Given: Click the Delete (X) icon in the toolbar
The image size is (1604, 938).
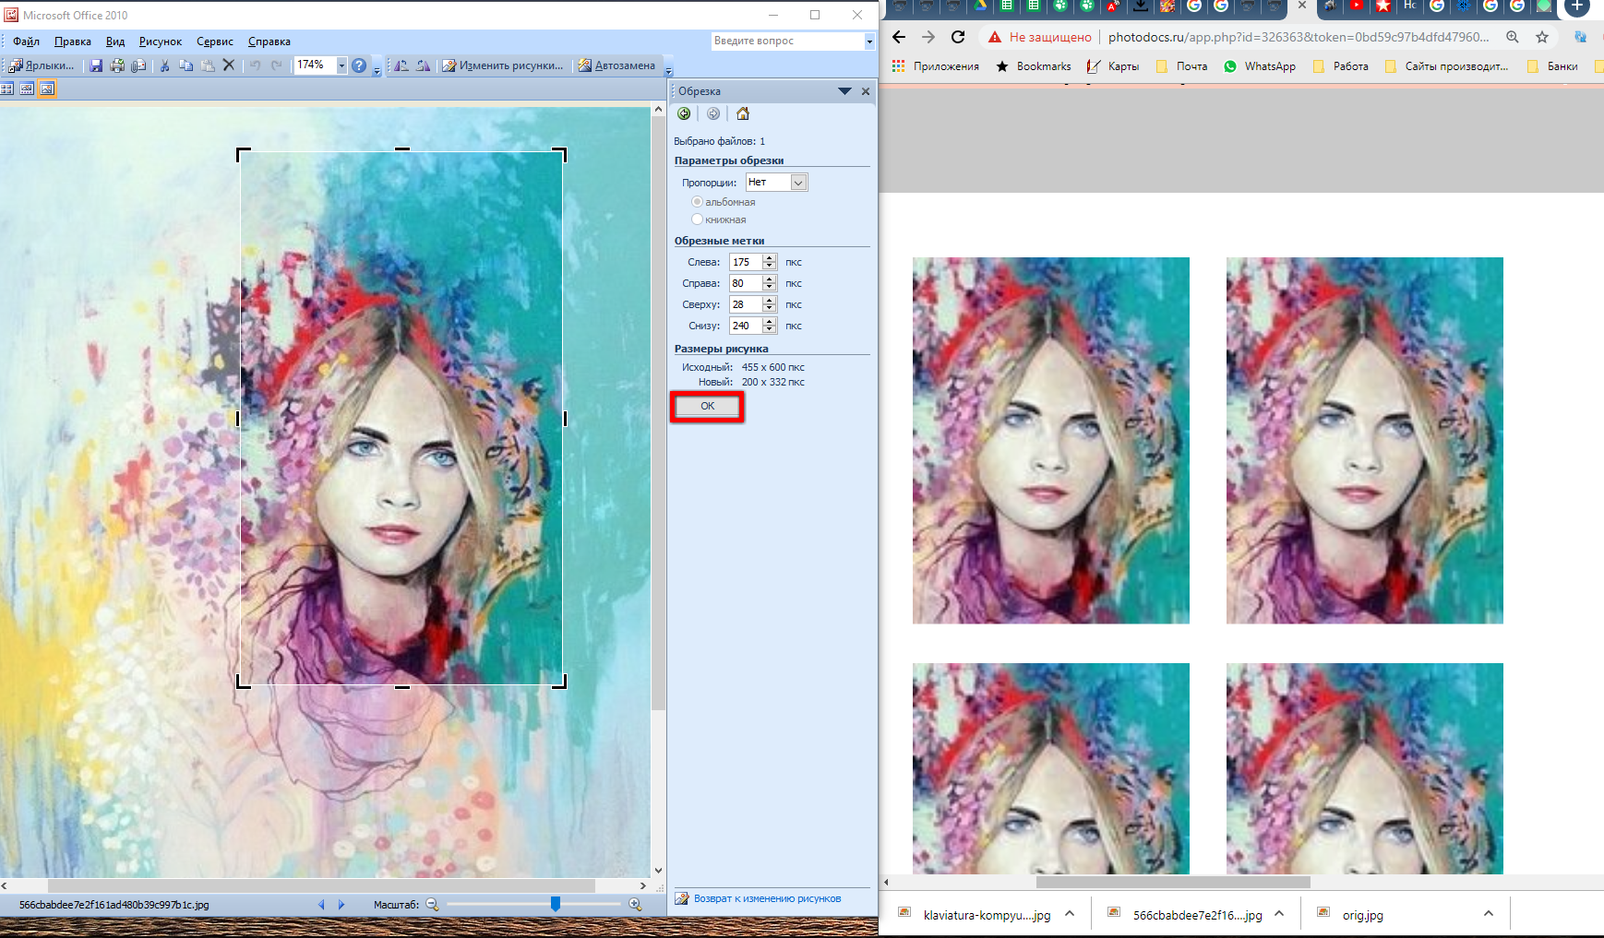Looking at the screenshot, I should [x=229, y=65].
